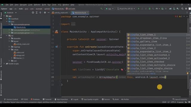Click the Sync Project with Gradle Files icon
Viewport: 191px width, 107px height.
(170, 9)
